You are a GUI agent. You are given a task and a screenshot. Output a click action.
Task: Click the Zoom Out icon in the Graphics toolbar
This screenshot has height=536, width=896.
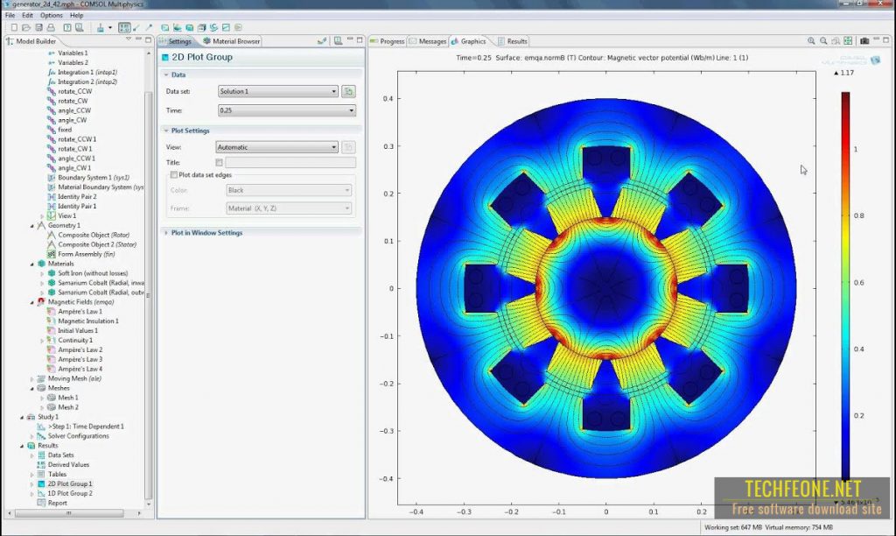click(x=823, y=41)
